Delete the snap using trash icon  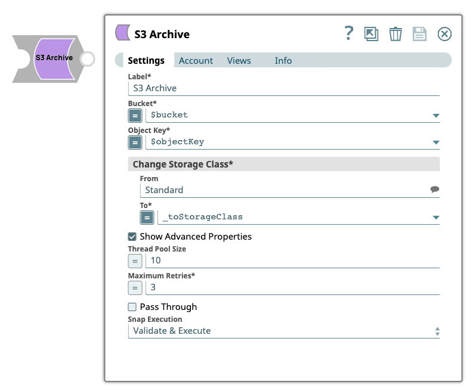tap(395, 34)
